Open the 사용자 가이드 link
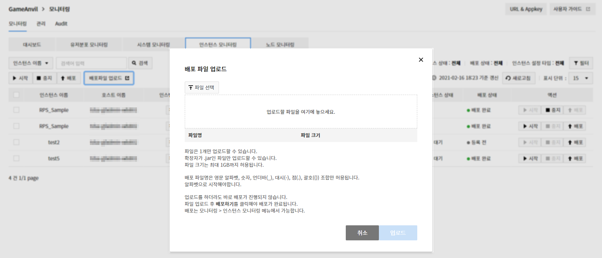The width and height of the screenshot is (602, 258). [572, 9]
